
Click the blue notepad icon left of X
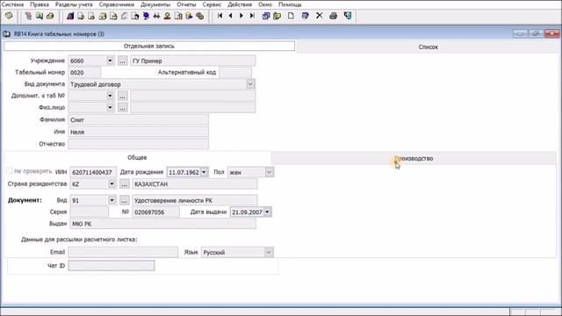point(305,16)
